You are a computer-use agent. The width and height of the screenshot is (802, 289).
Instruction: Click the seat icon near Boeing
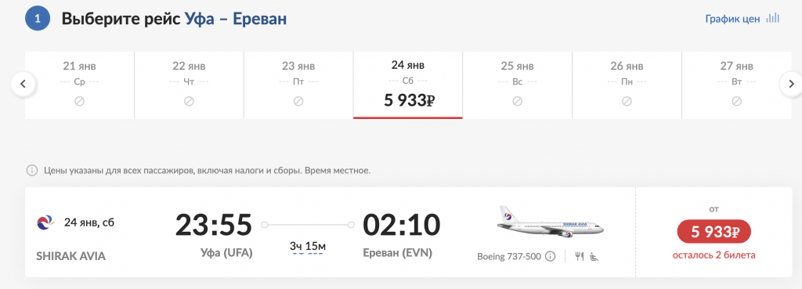[x=594, y=256]
